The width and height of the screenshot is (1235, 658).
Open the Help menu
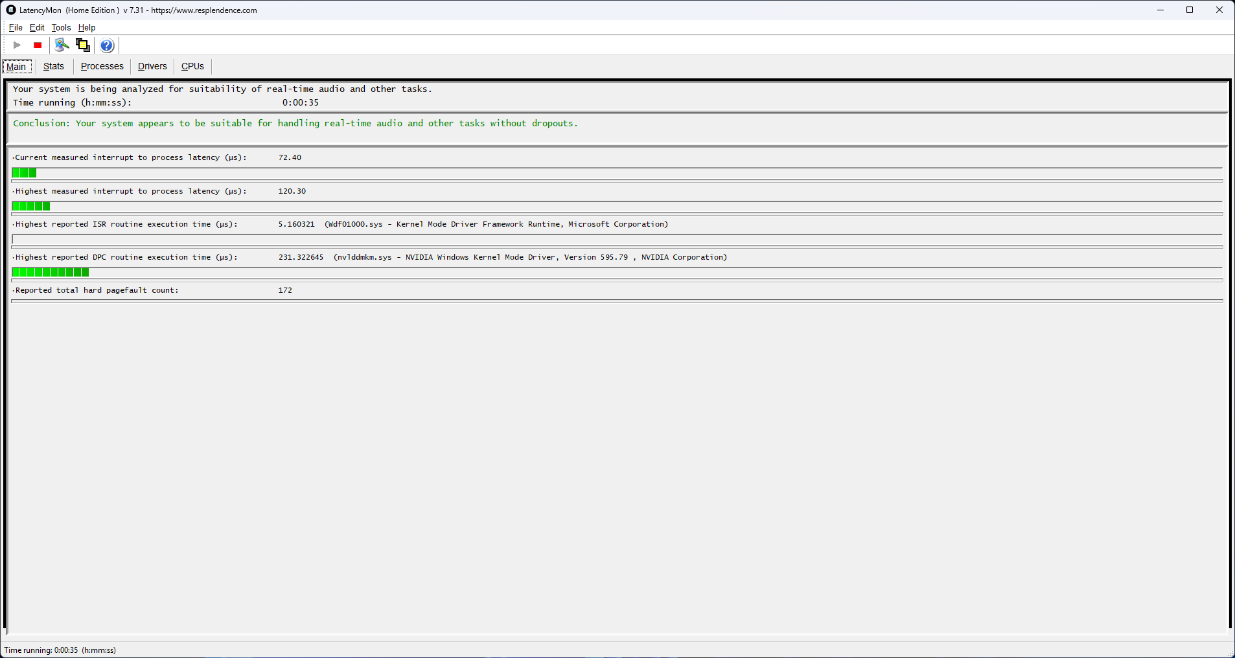pyautogui.click(x=87, y=28)
